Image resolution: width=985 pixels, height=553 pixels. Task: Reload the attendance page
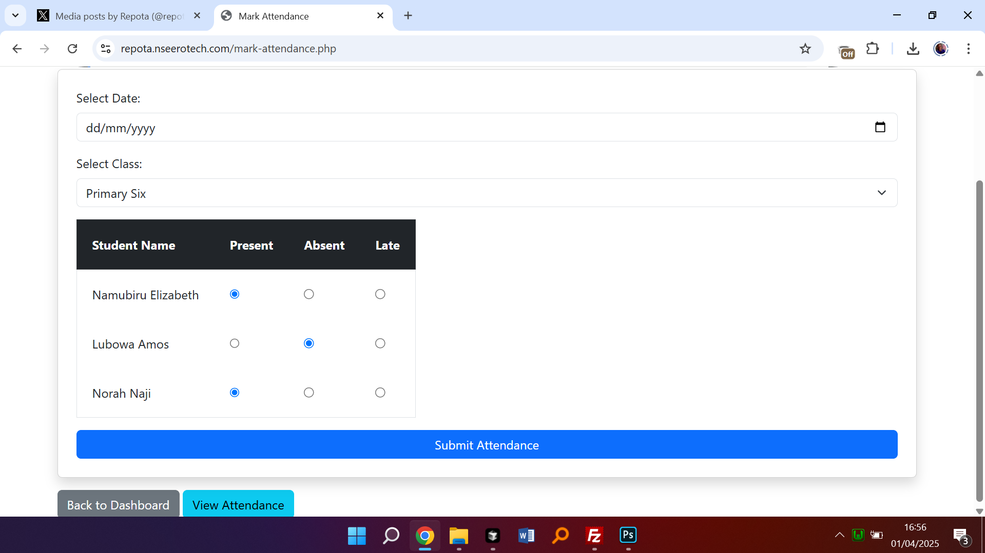72,49
